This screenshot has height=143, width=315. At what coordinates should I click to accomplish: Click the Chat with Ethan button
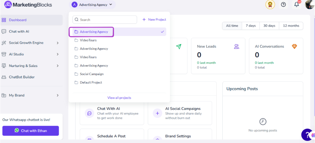[31, 131]
